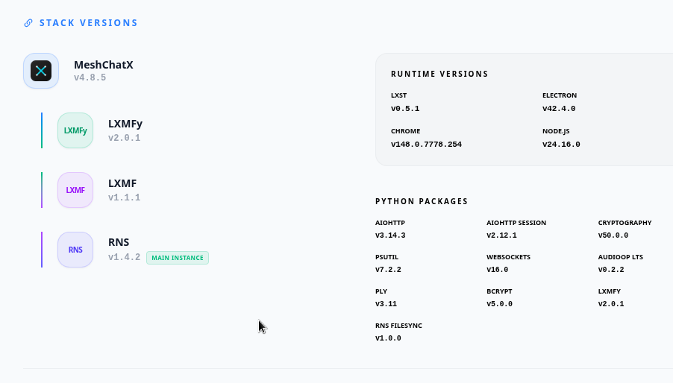Screen dimensions: 673x383
Task: Click the link icon beside Stack Versions
Action: point(28,22)
